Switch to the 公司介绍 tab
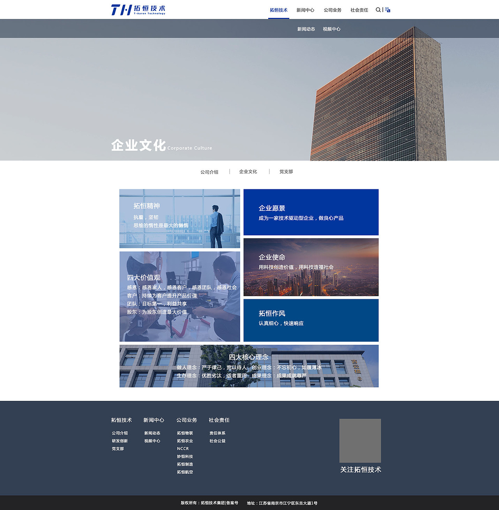The height and width of the screenshot is (510, 499). pyautogui.click(x=209, y=172)
